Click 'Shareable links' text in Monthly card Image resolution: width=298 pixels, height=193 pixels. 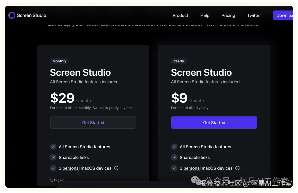(74, 157)
